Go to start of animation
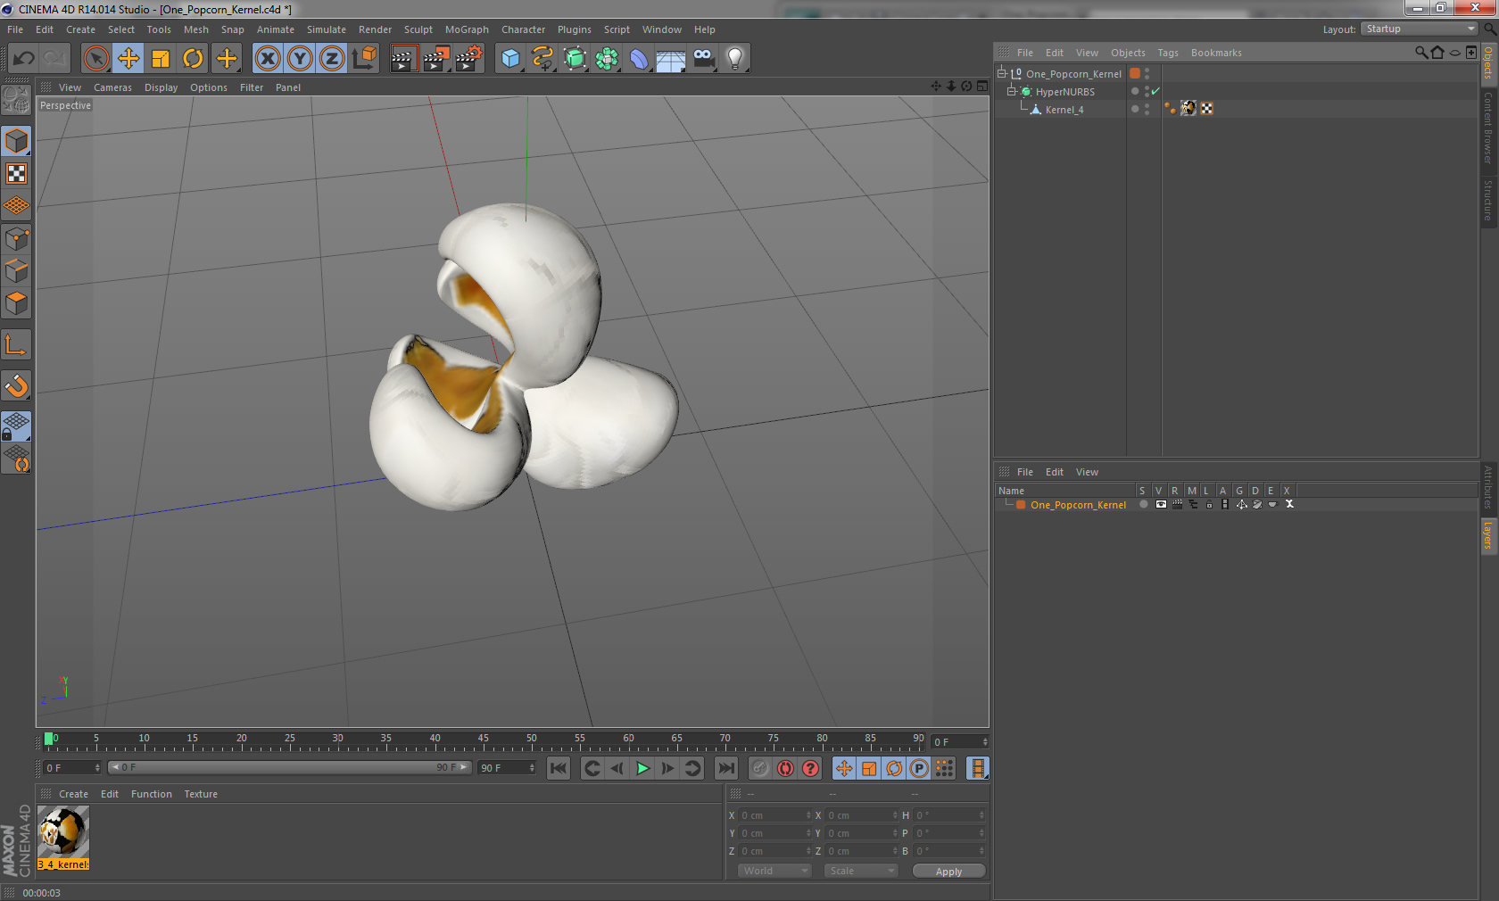The image size is (1499, 901). [x=559, y=768]
